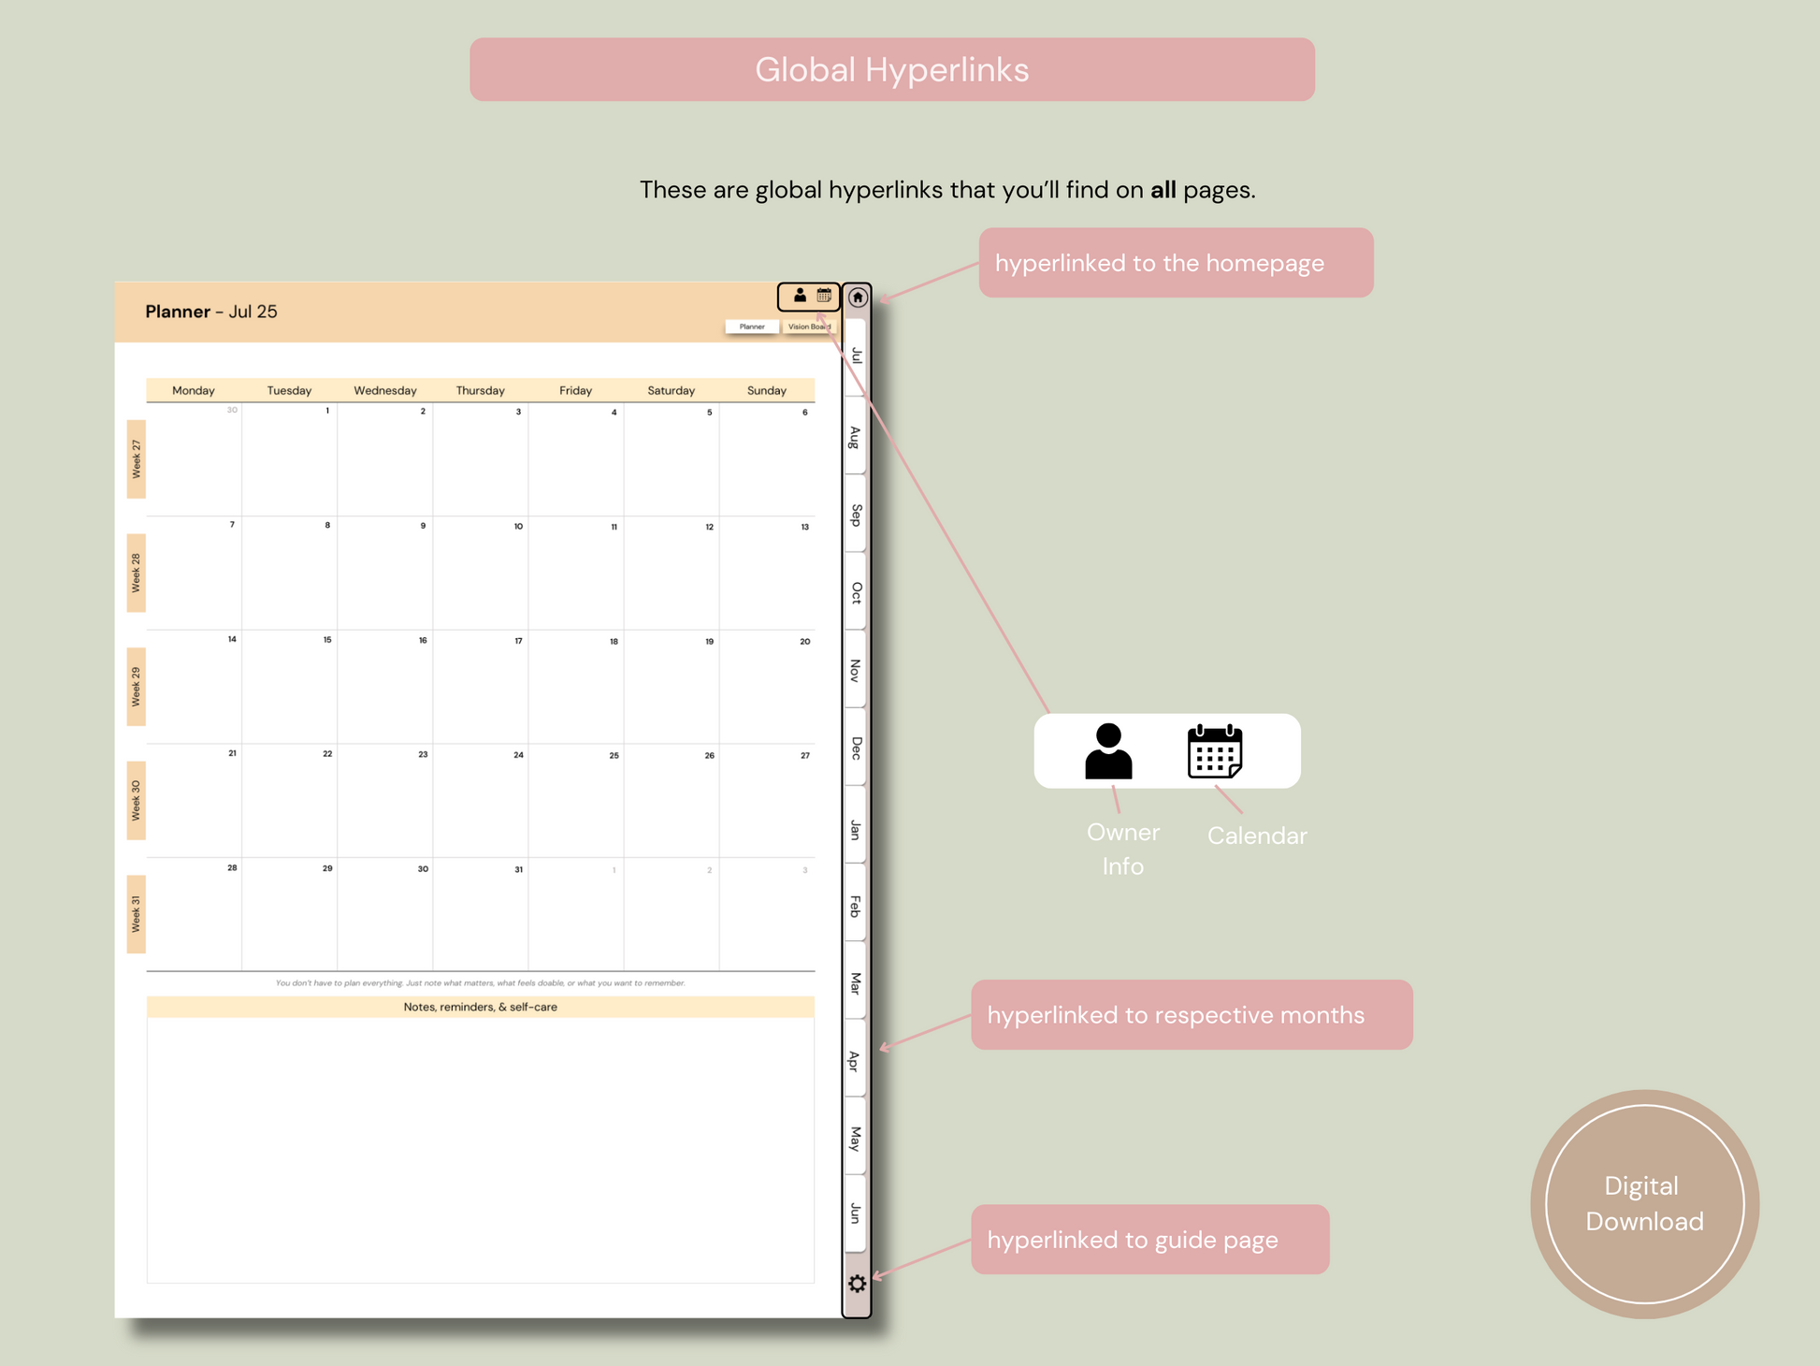This screenshot has width=1820, height=1366.
Task: Switch to the Vision Board tab
Action: 809,327
